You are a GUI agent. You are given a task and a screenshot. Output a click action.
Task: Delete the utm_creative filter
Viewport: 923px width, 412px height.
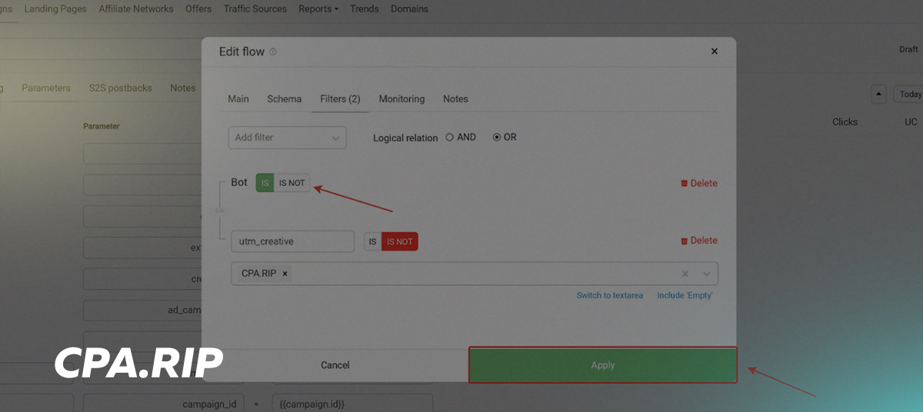[698, 241]
